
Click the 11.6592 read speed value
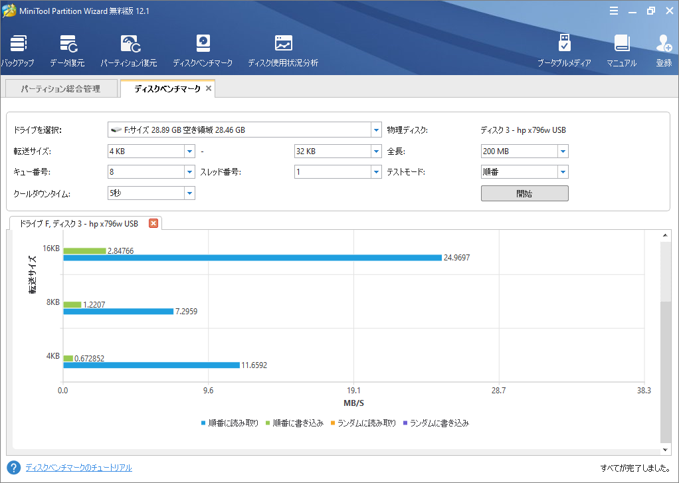point(254,365)
